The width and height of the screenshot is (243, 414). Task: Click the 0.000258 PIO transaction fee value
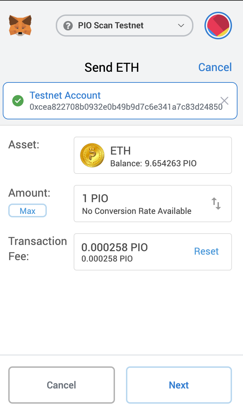point(115,247)
